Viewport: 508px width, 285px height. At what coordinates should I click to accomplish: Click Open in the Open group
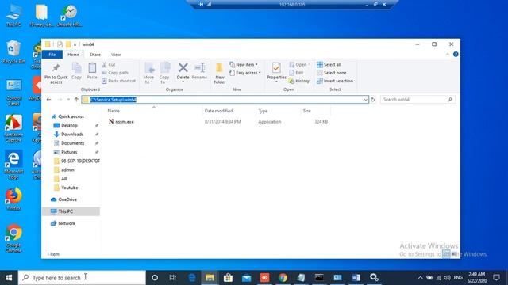click(300, 65)
